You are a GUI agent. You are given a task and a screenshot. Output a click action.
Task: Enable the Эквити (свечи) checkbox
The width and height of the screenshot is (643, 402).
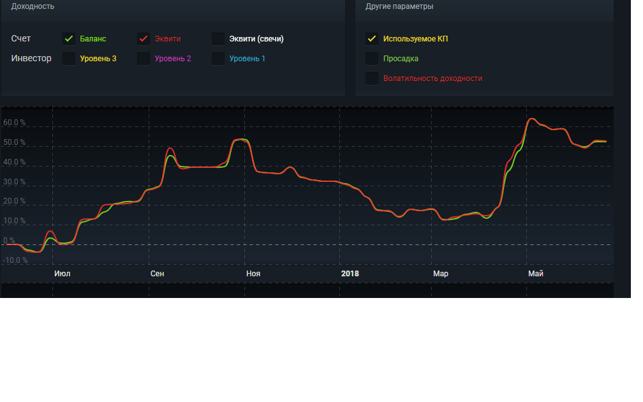pyautogui.click(x=218, y=39)
